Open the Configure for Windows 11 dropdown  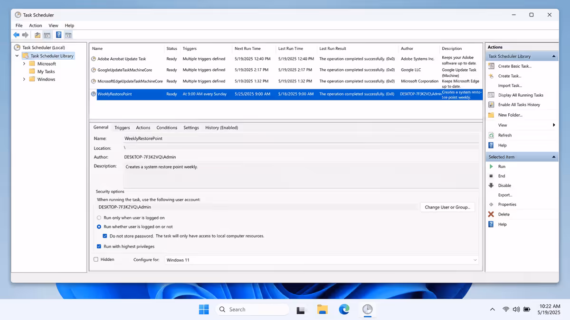(x=322, y=260)
